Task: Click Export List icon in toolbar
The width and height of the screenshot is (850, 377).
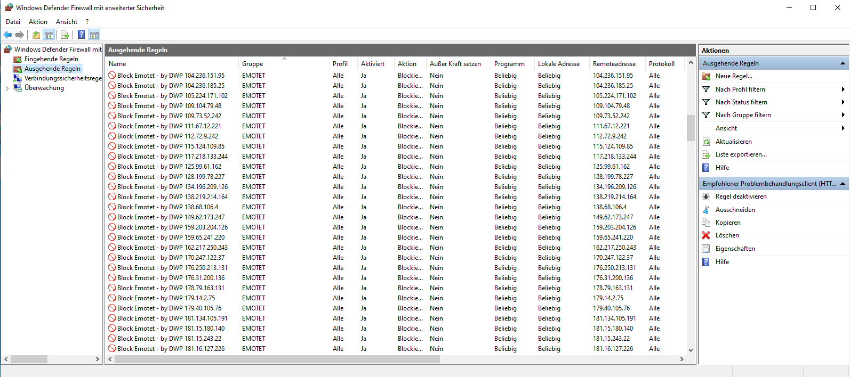Action: [x=65, y=35]
